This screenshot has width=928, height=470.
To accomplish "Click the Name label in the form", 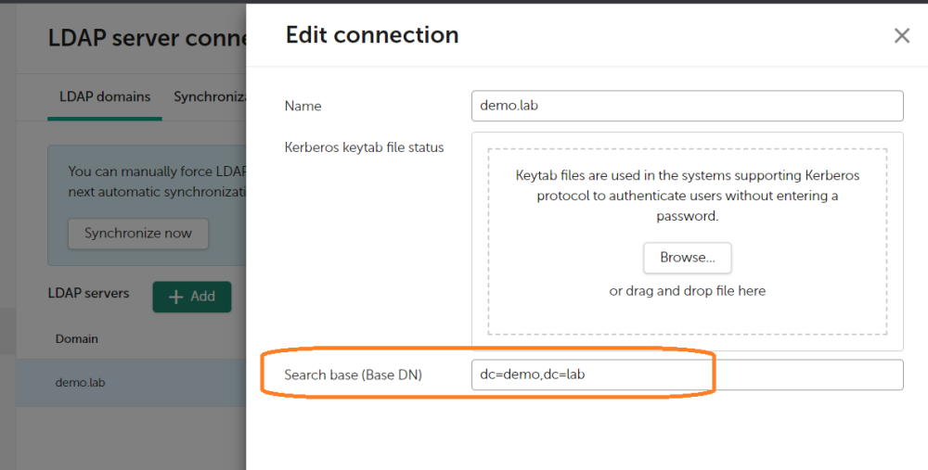I will tap(303, 106).
